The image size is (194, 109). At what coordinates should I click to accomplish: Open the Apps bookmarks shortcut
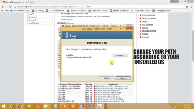pos(5,11)
